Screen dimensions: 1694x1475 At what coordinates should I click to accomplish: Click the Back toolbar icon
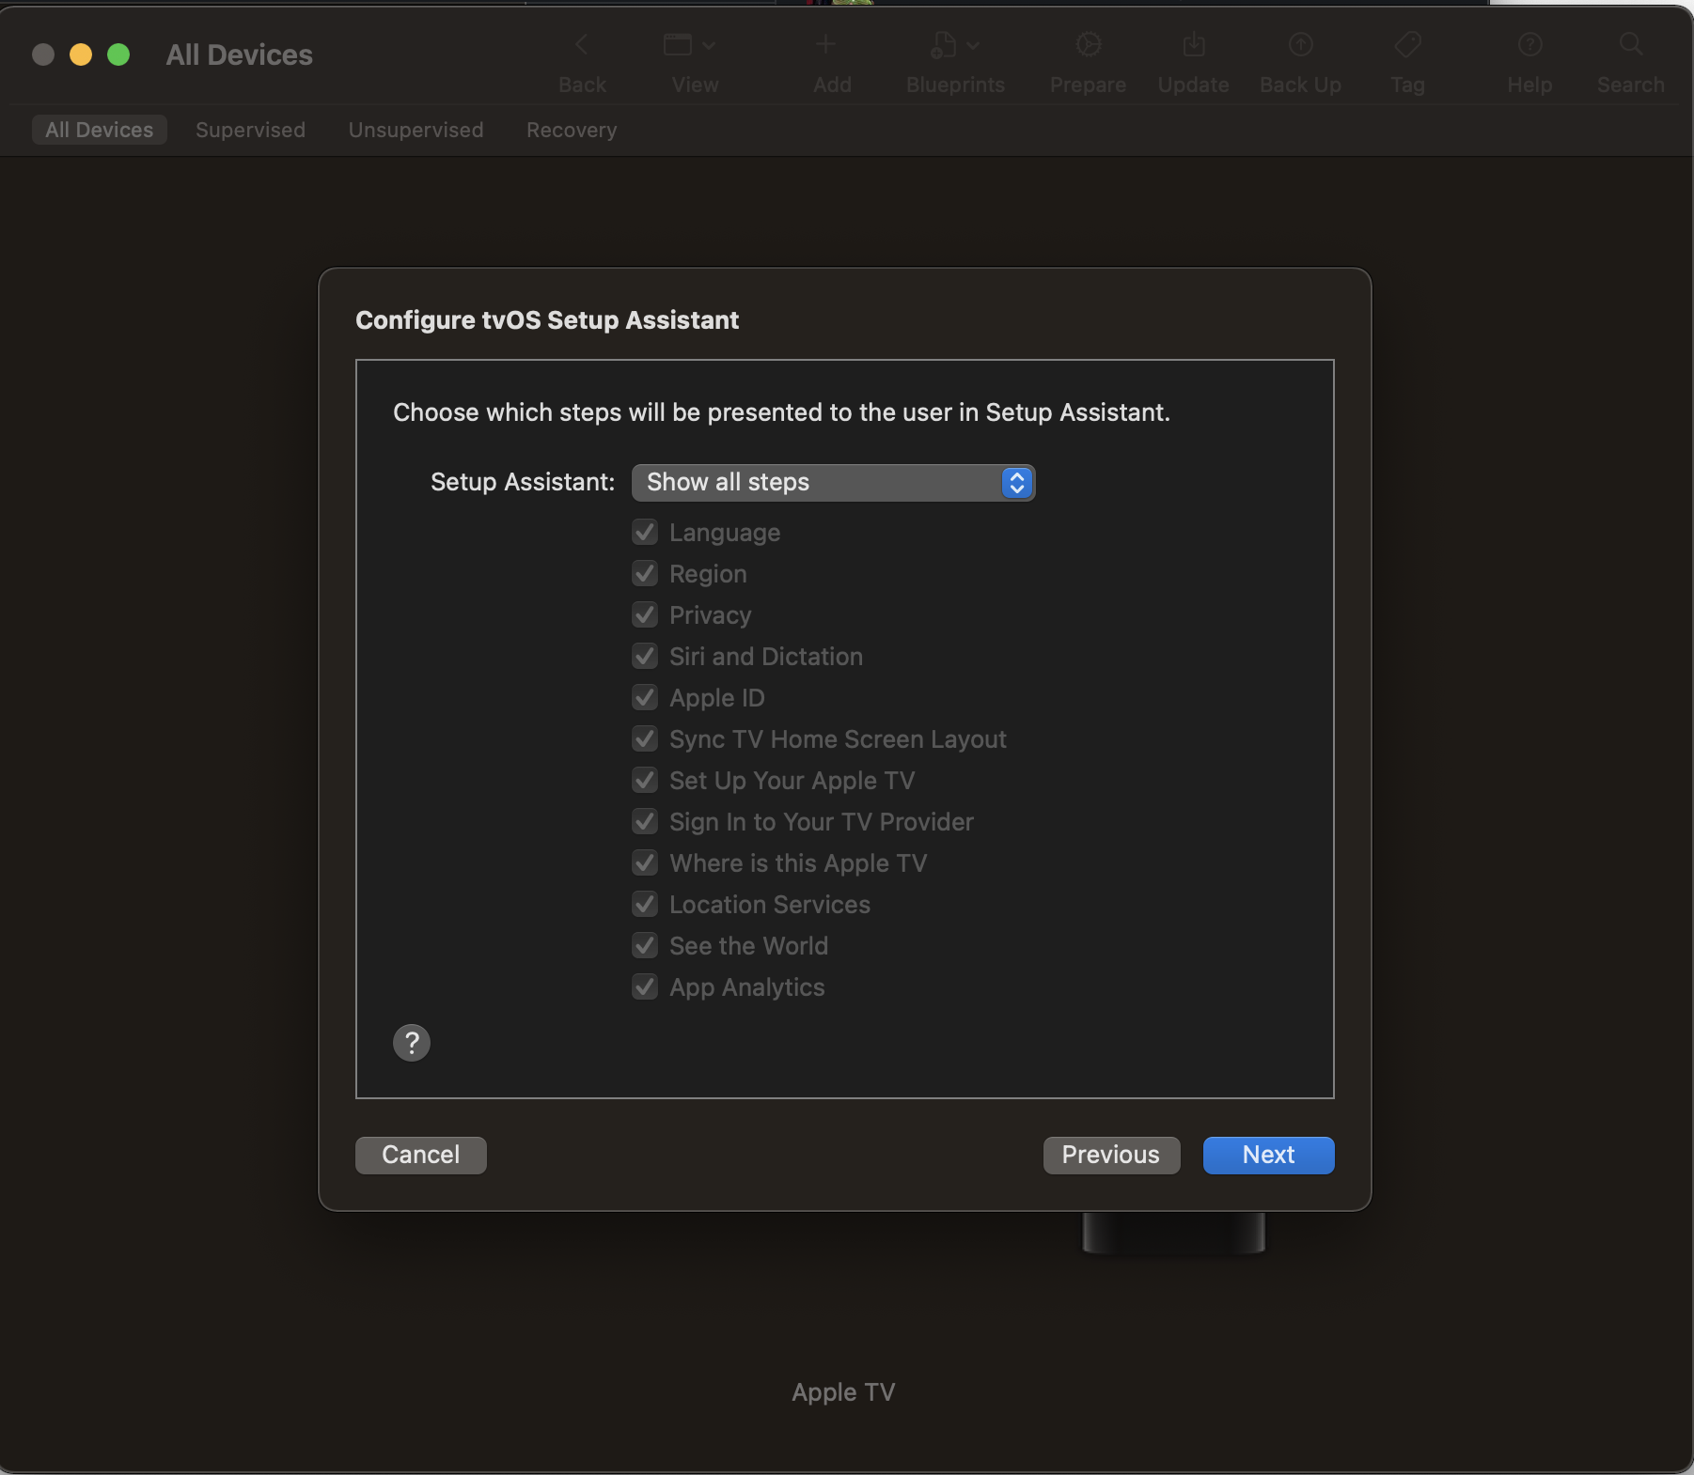[582, 45]
